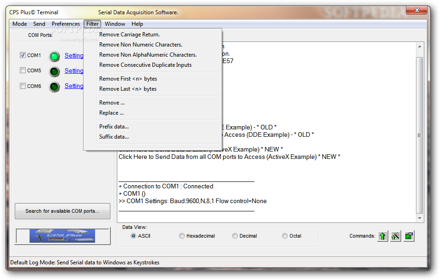
Task: Close the open Filter menu
Action: 92,24
